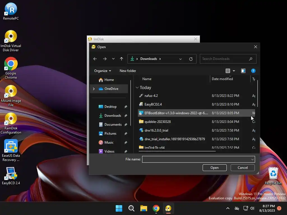
Task: Select Music in navigation pane
Action: tap(109, 142)
